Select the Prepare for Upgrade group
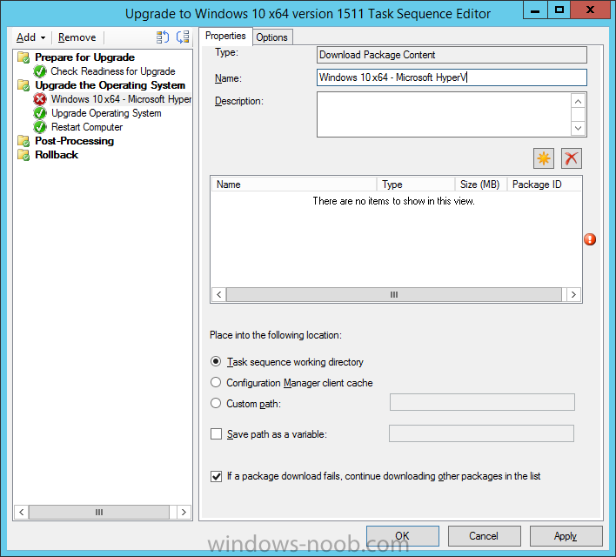Image resolution: width=616 pixels, height=557 pixels. [85, 57]
